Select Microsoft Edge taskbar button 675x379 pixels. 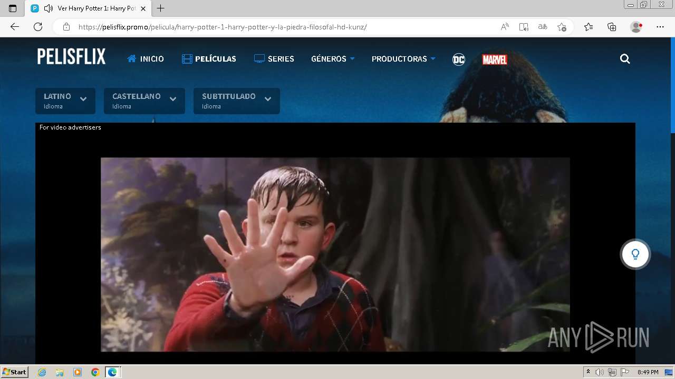[113, 372]
